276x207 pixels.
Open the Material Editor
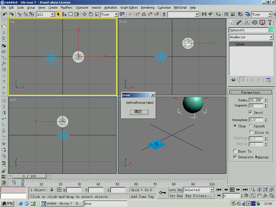tap(240, 14)
